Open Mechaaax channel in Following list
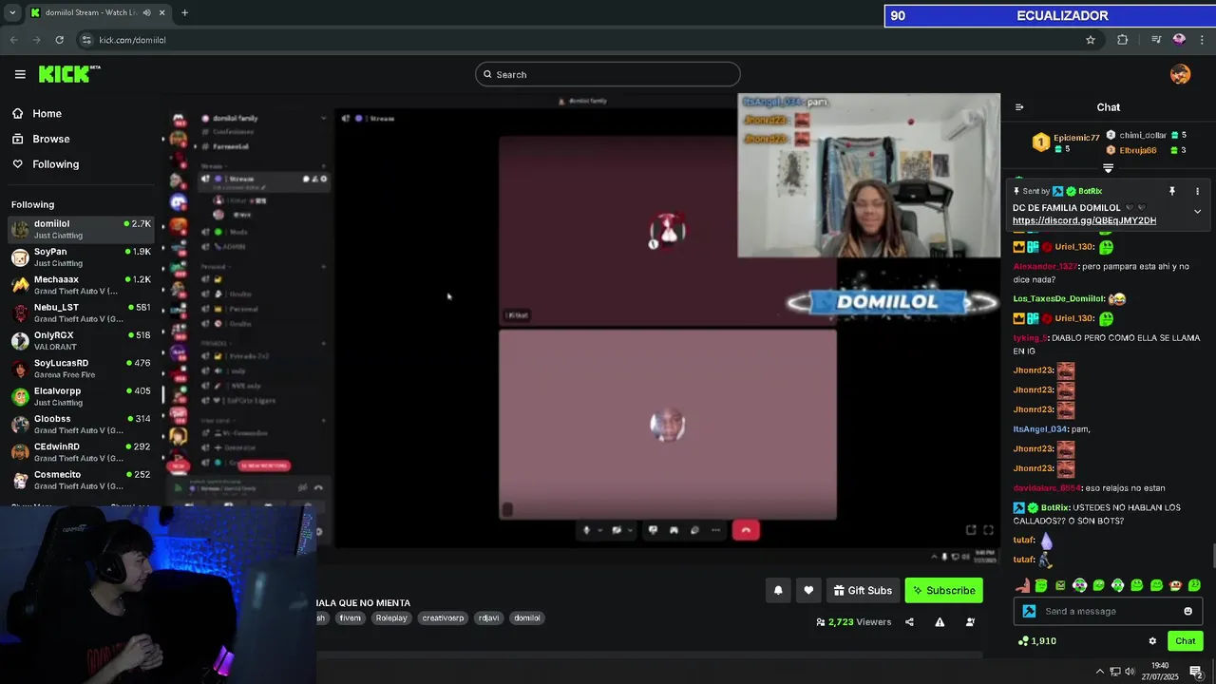The image size is (1216, 684). tap(81, 285)
